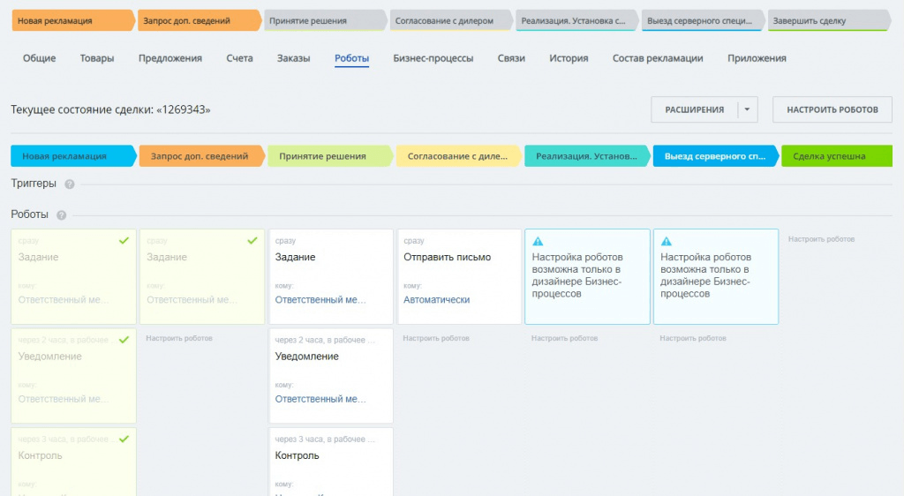
Task: Click checkmark on first-column Задание robot
Action: tap(124, 240)
